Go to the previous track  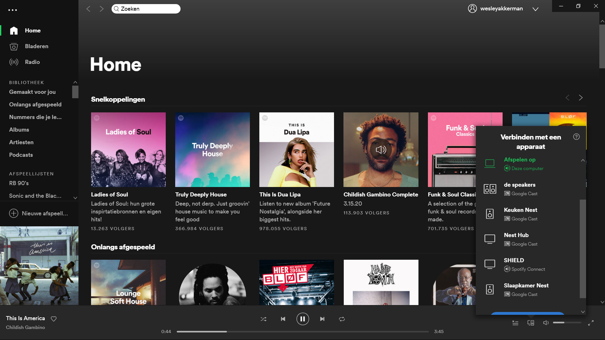pos(283,319)
